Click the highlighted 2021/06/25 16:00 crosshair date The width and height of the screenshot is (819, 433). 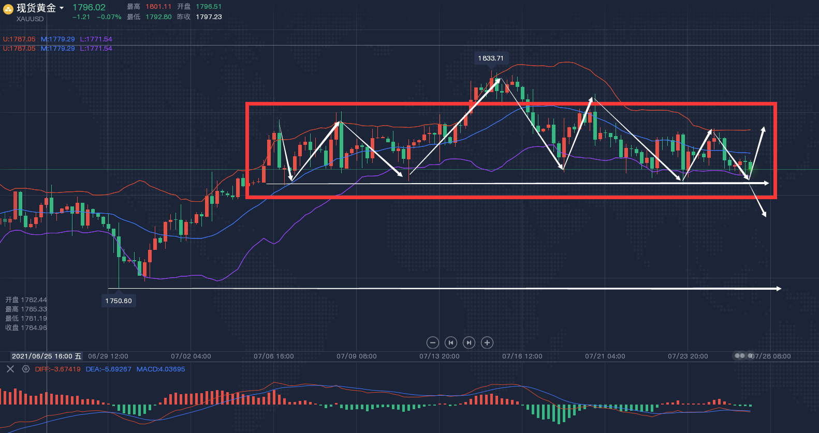pos(47,356)
